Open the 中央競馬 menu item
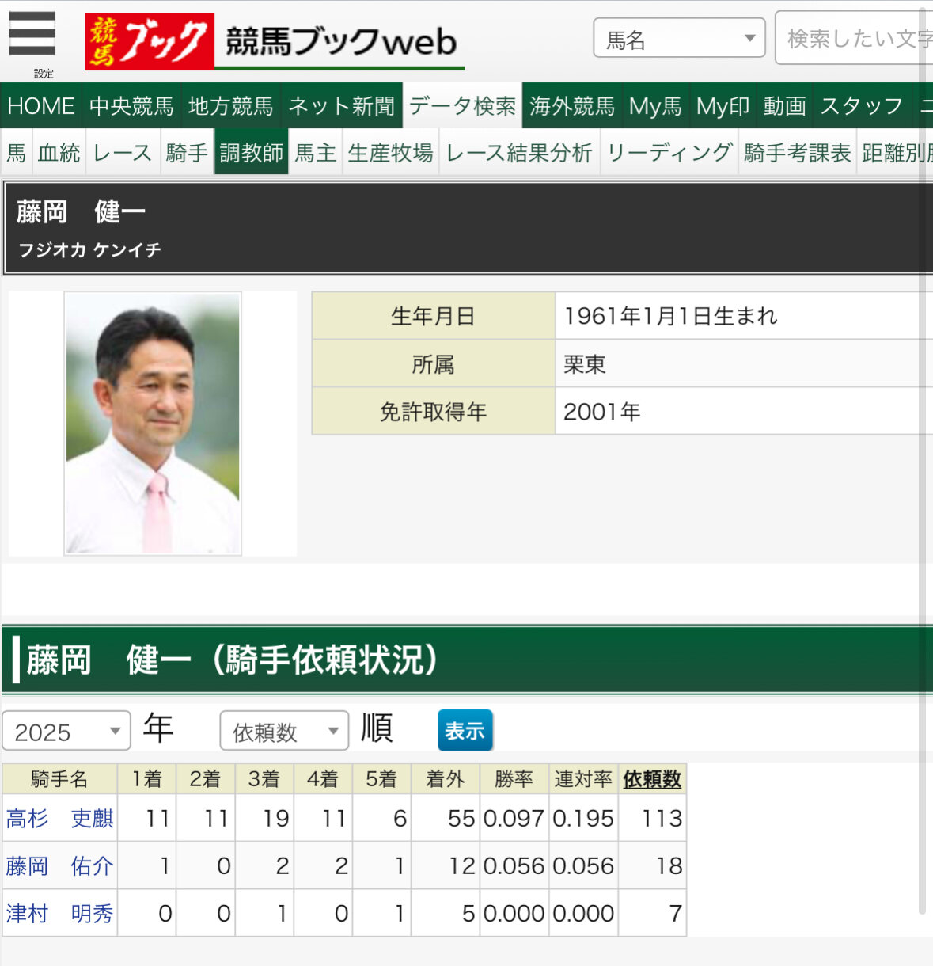This screenshot has height=966, width=933. pyautogui.click(x=131, y=106)
